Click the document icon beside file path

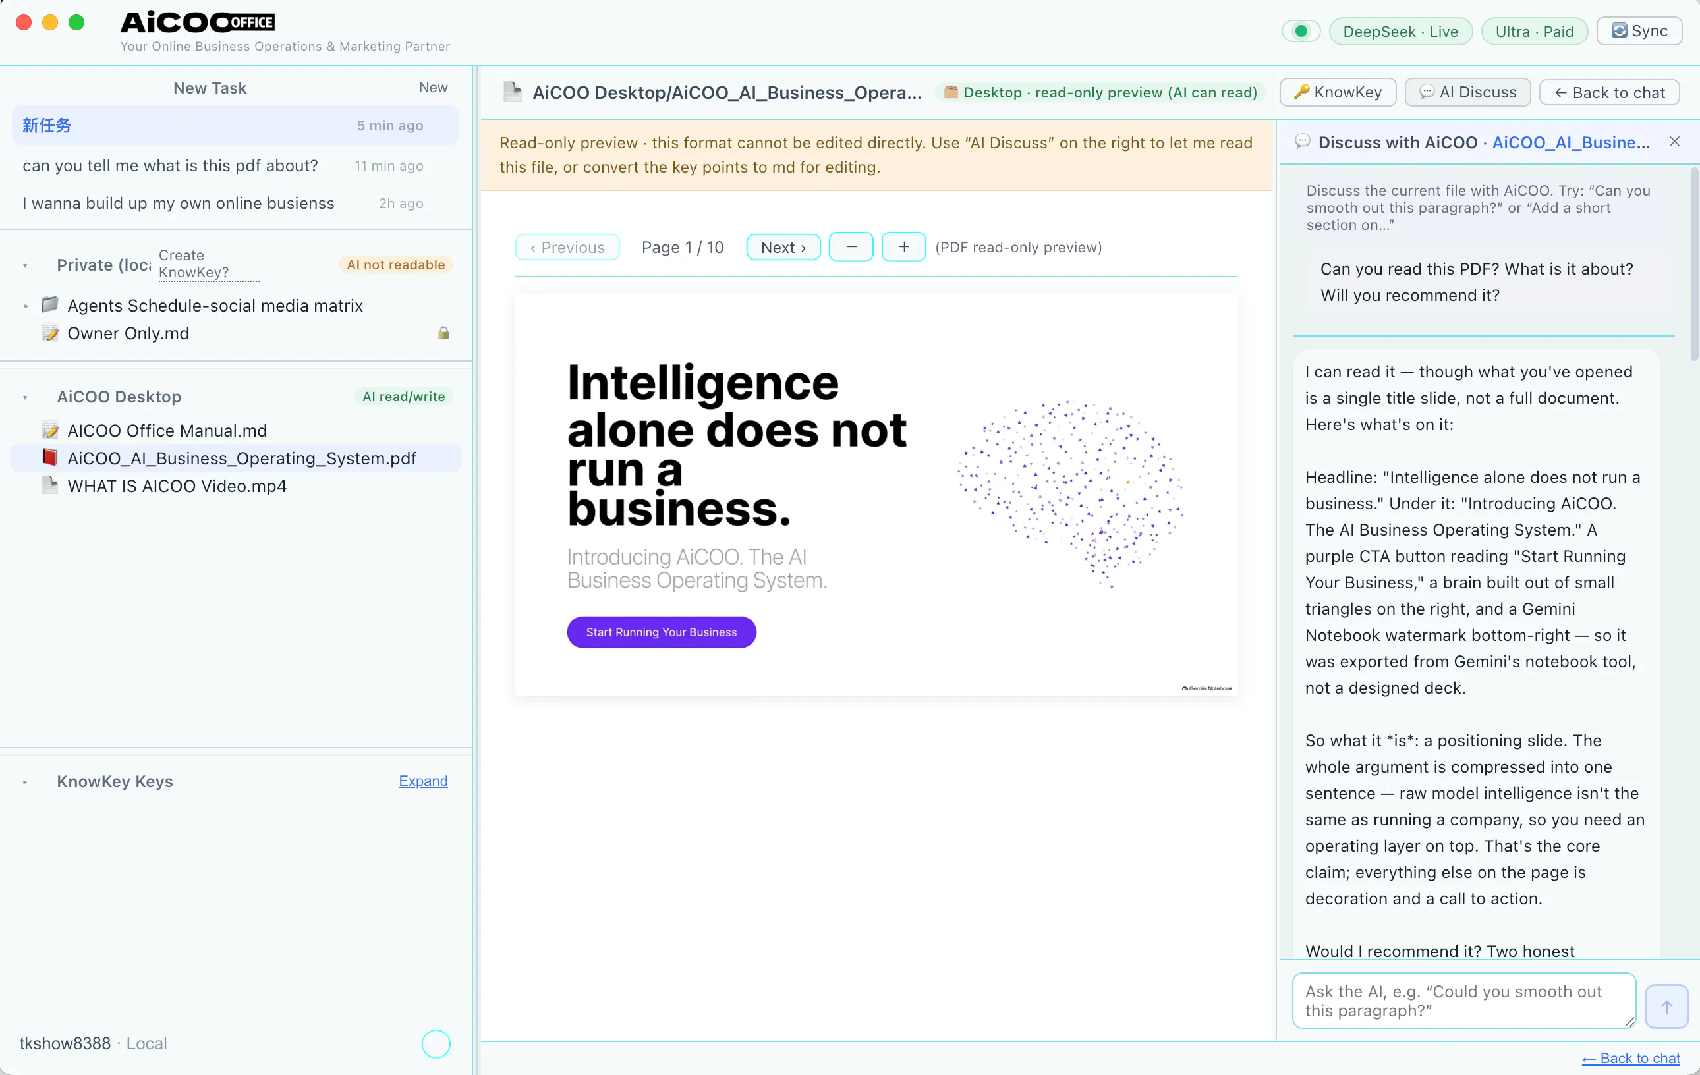point(513,92)
